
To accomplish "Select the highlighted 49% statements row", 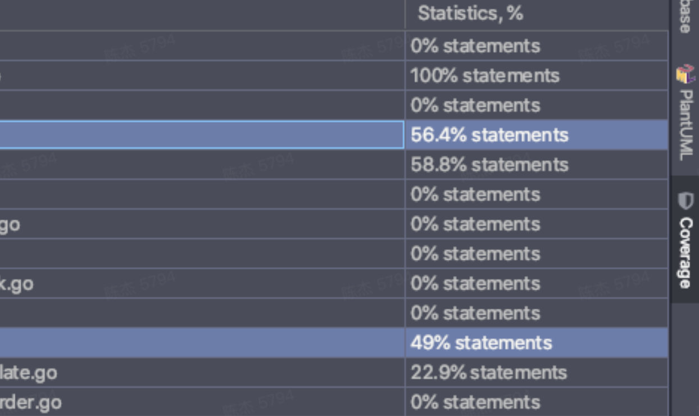I will pos(481,343).
